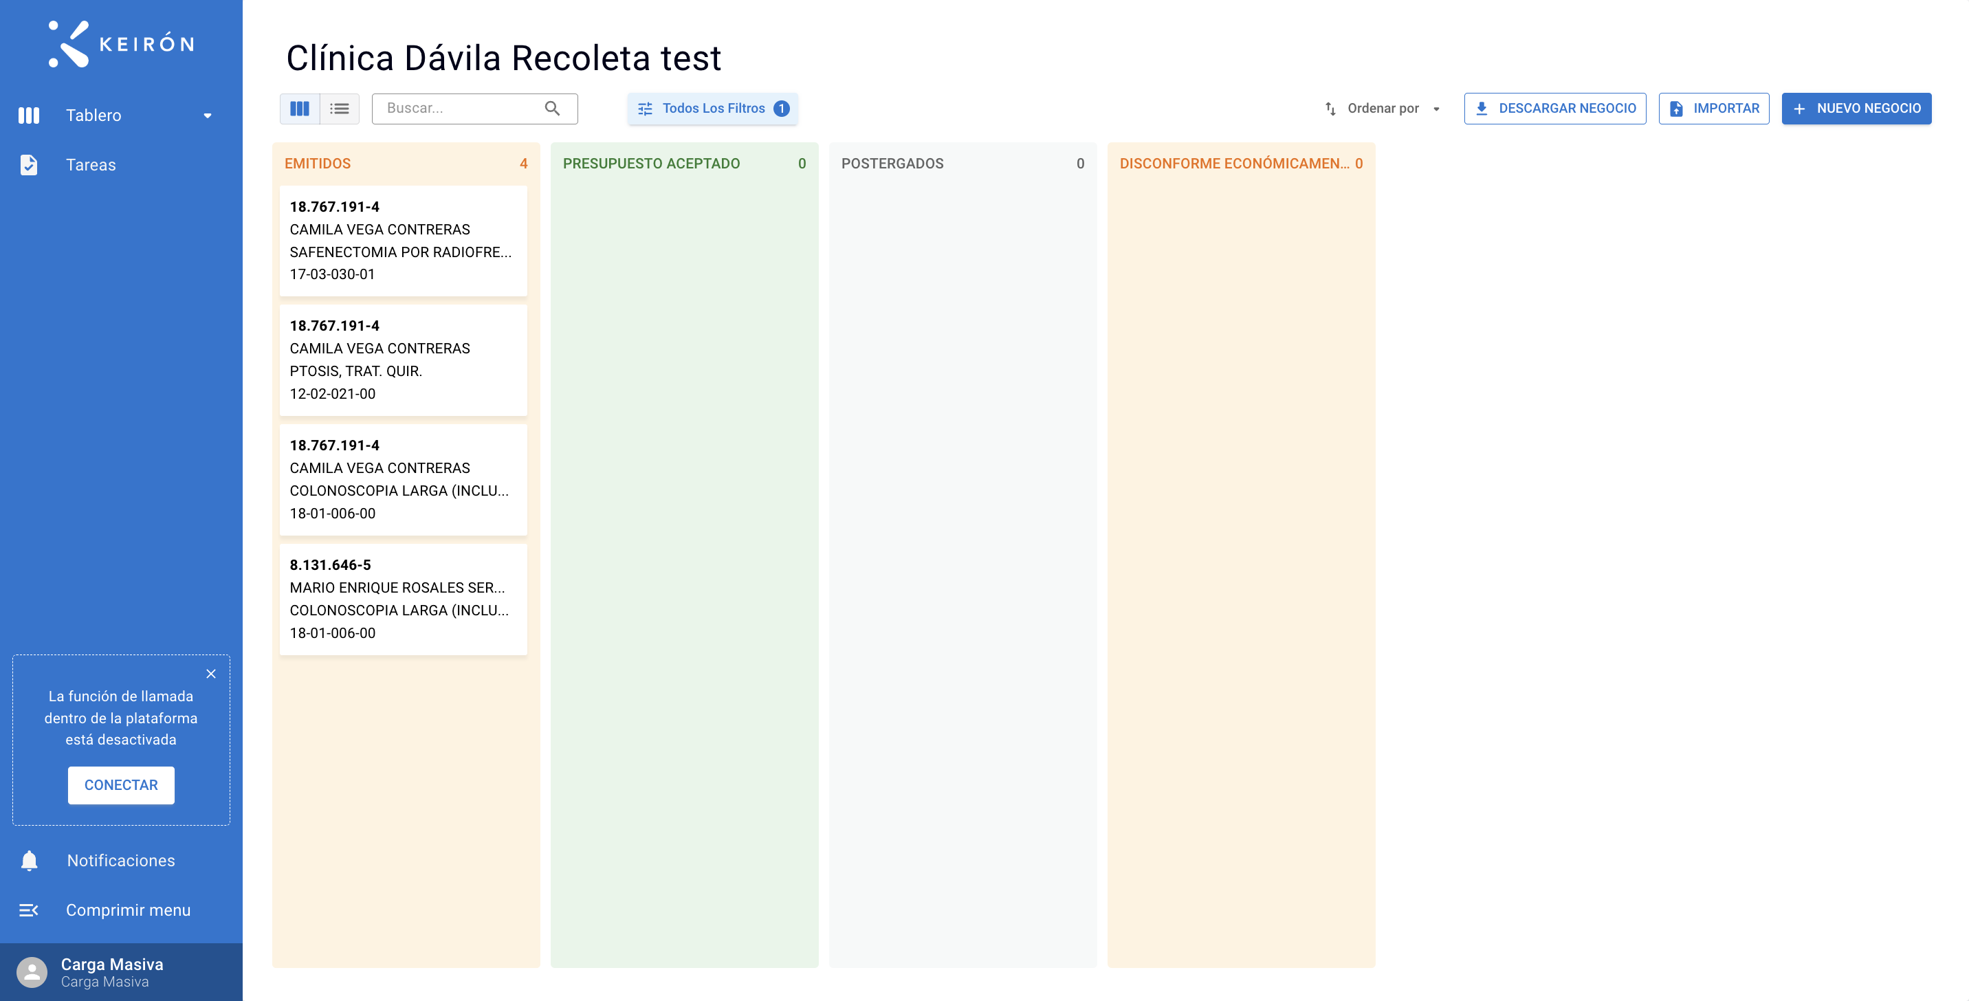Click the download icon on Descargar Negocio
1969x1001 pixels.
tap(1482, 109)
